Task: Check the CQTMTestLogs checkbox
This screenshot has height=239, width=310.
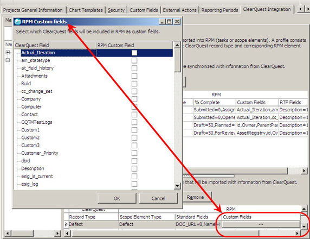Action: [x=134, y=122]
